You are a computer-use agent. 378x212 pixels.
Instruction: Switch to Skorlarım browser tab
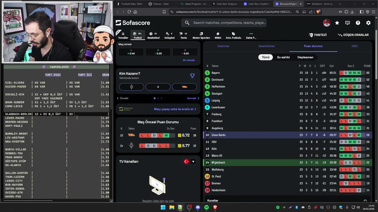pyautogui.click(x=320, y=4)
